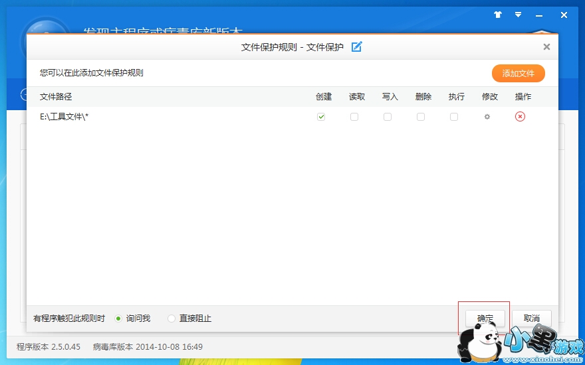Click the 操作 column header

(x=523, y=97)
